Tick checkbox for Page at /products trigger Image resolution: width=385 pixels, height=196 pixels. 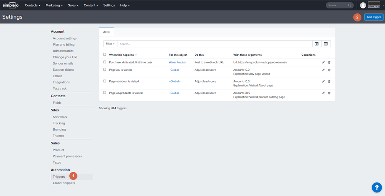click(x=105, y=93)
